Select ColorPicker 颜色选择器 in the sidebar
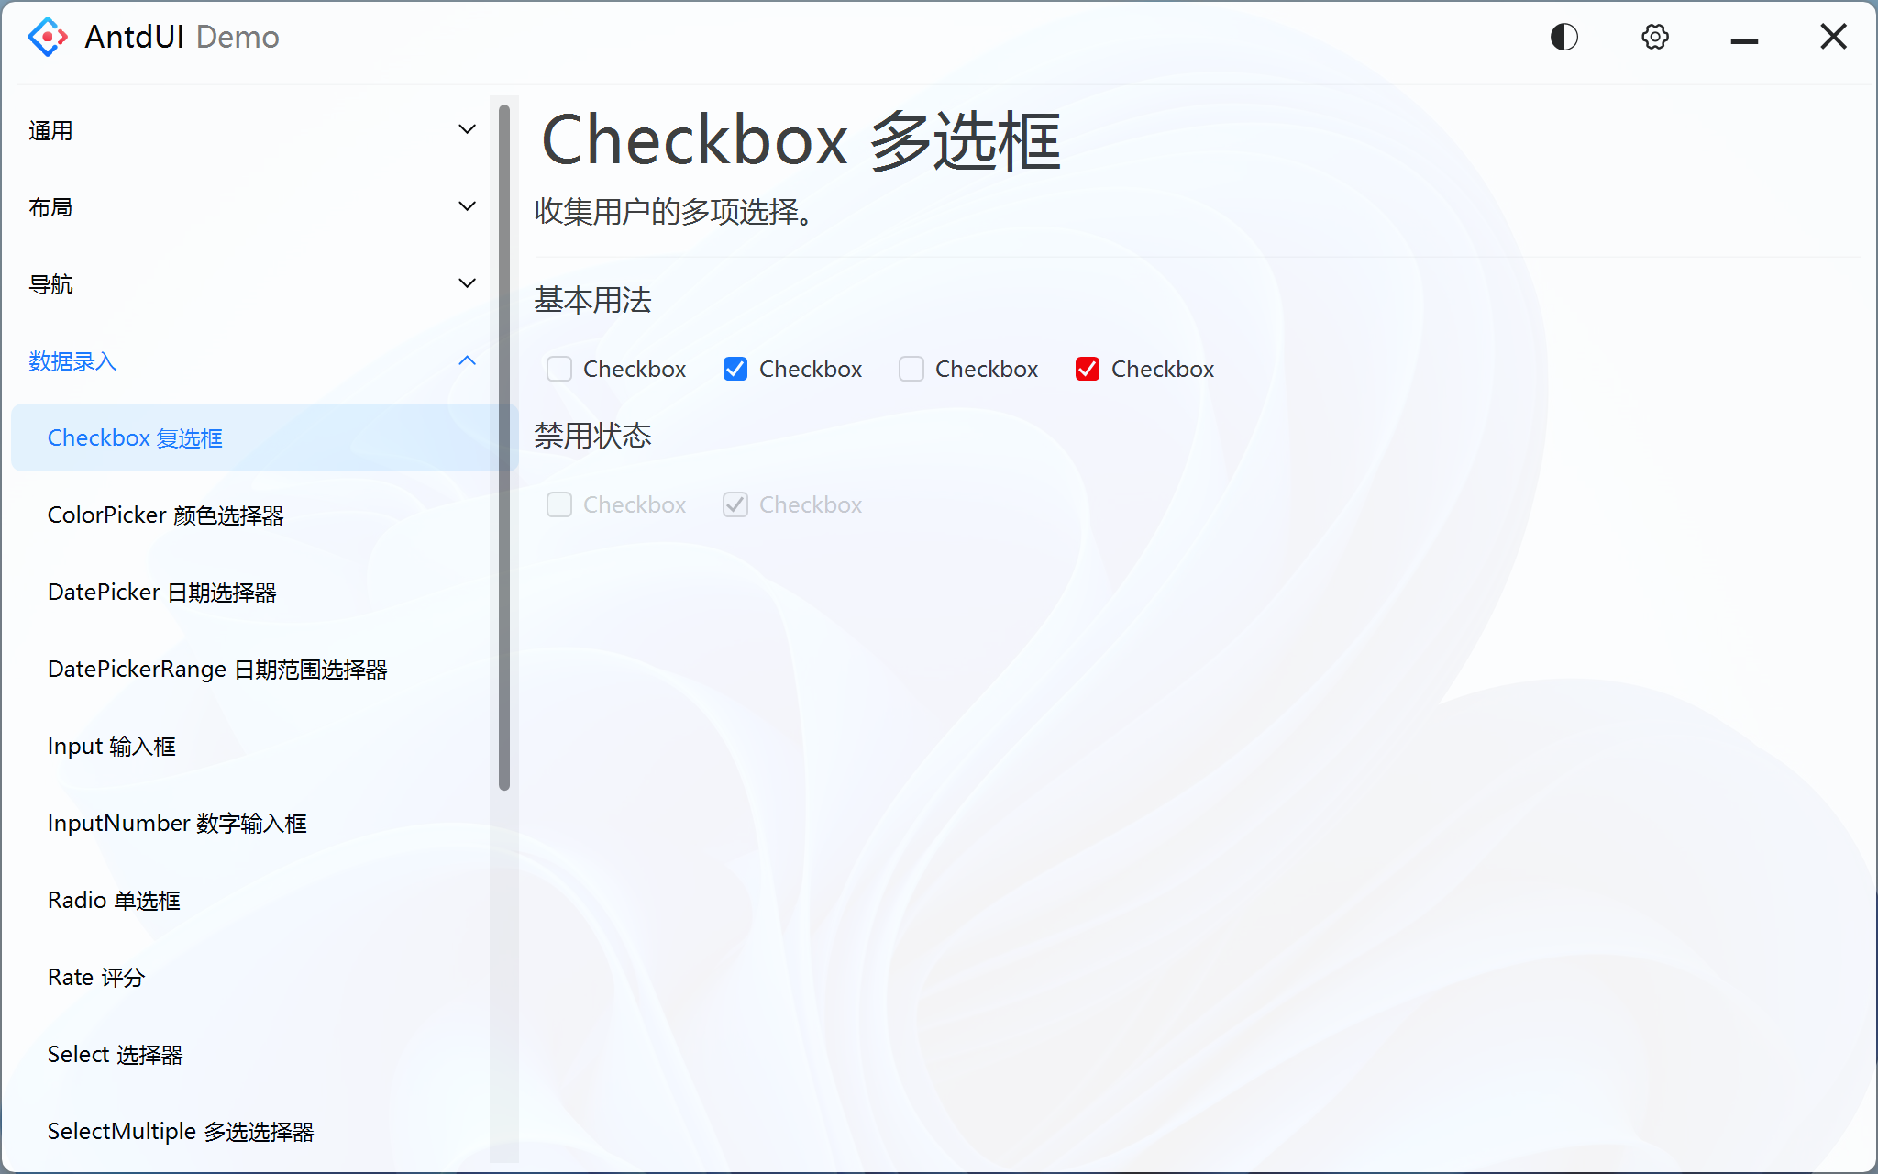The image size is (1878, 1174). [x=165, y=515]
